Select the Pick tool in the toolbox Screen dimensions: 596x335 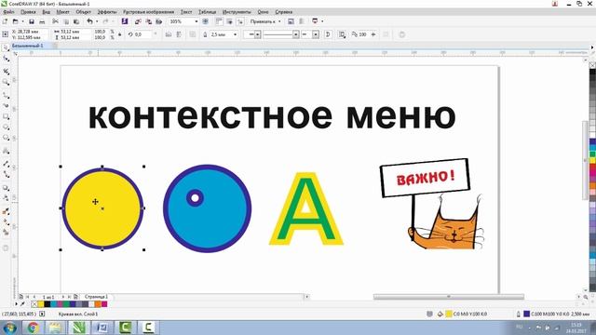tap(6, 47)
